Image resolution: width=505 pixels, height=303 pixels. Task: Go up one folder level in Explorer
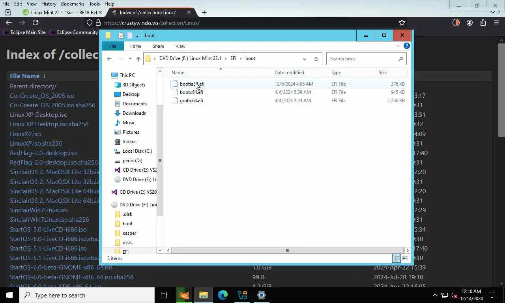click(138, 59)
